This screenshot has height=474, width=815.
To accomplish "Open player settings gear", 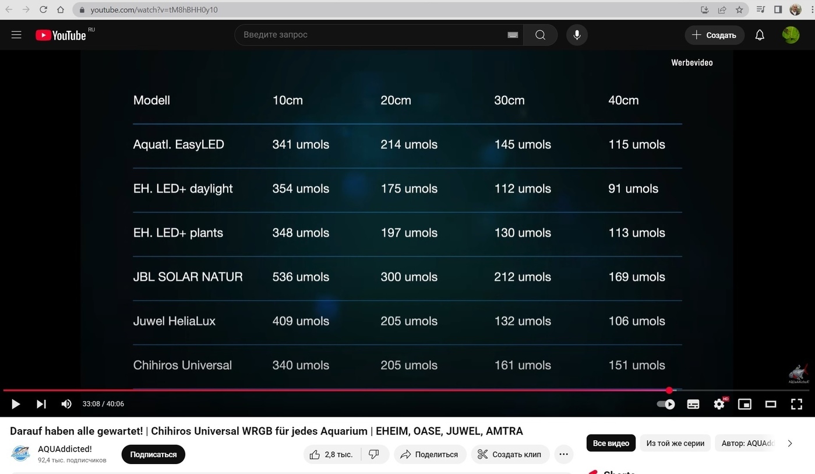I will pyautogui.click(x=719, y=404).
